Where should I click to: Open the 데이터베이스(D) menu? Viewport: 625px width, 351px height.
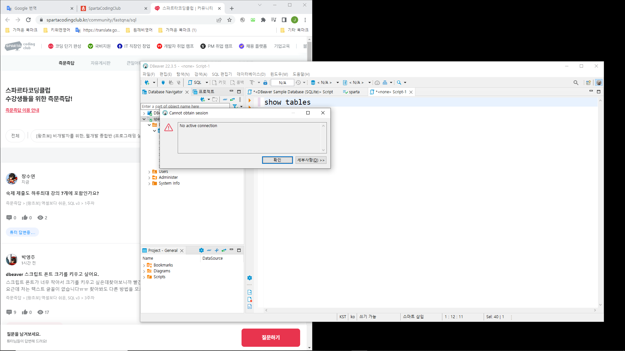251,74
